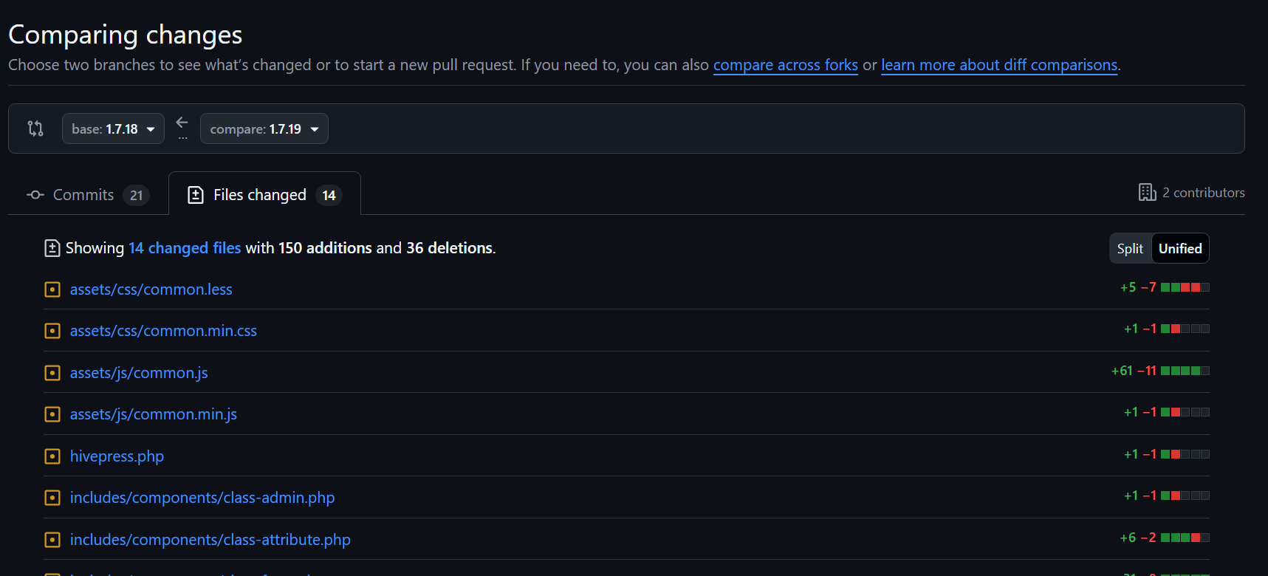Click the diffstat bar for common.js
This screenshot has width=1268, height=576.
[1185, 371]
